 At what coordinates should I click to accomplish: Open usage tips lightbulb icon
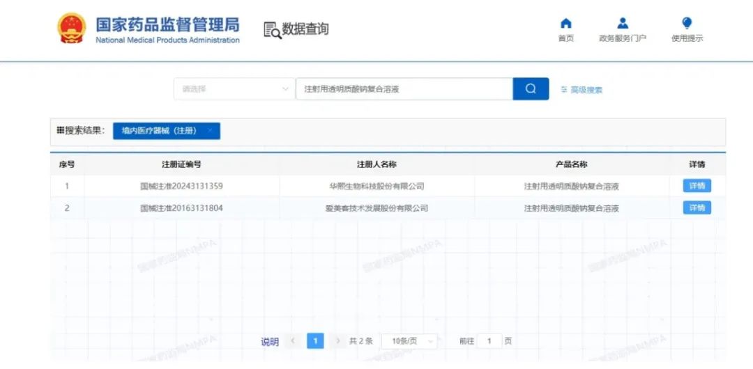pos(687,24)
